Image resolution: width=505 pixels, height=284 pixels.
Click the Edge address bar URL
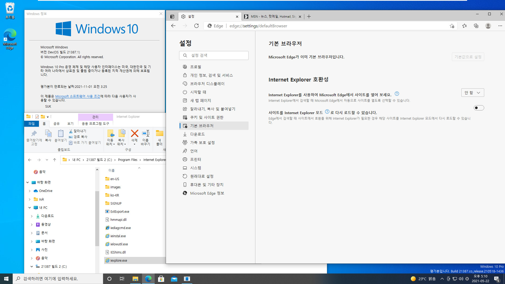258,26
